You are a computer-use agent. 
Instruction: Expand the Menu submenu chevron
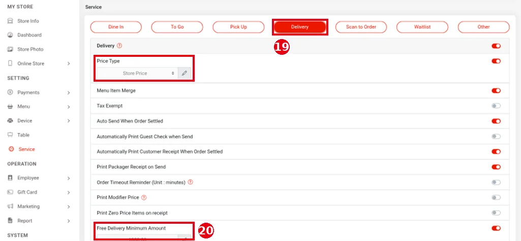point(69,107)
